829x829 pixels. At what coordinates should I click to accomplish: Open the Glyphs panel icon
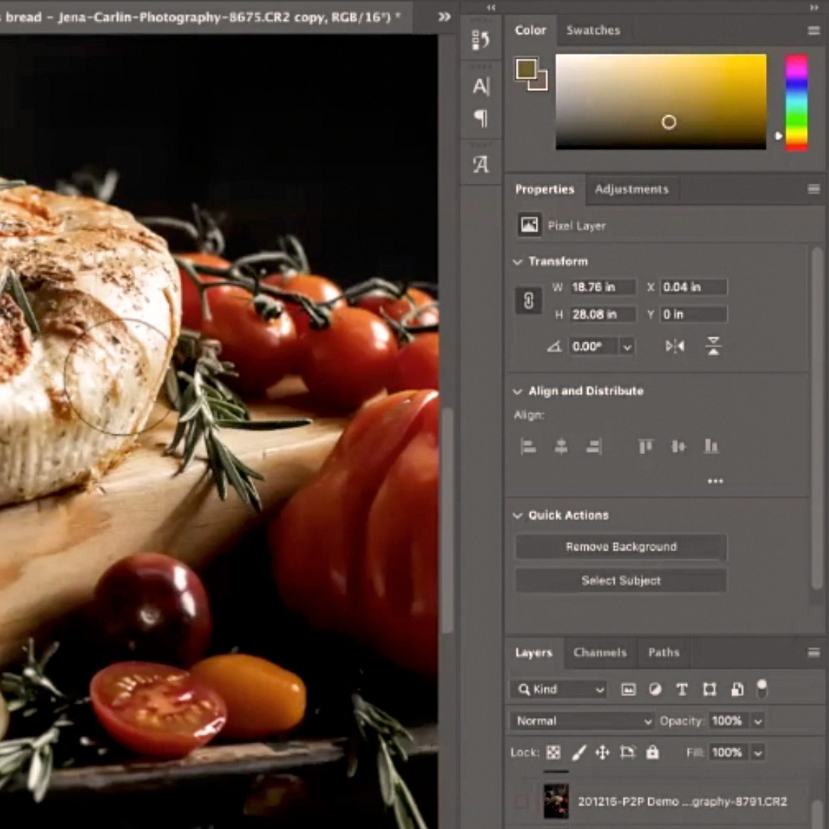tap(481, 164)
